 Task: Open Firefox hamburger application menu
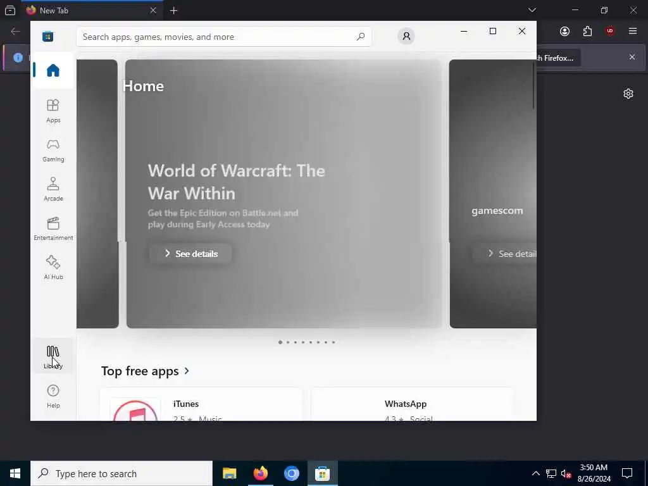click(633, 32)
